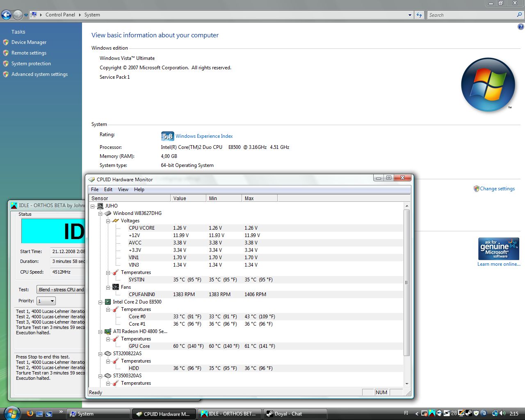The width and height of the screenshot is (525, 420).
Task: Click the Help question mark icon
Action: pyautogui.click(x=520, y=27)
